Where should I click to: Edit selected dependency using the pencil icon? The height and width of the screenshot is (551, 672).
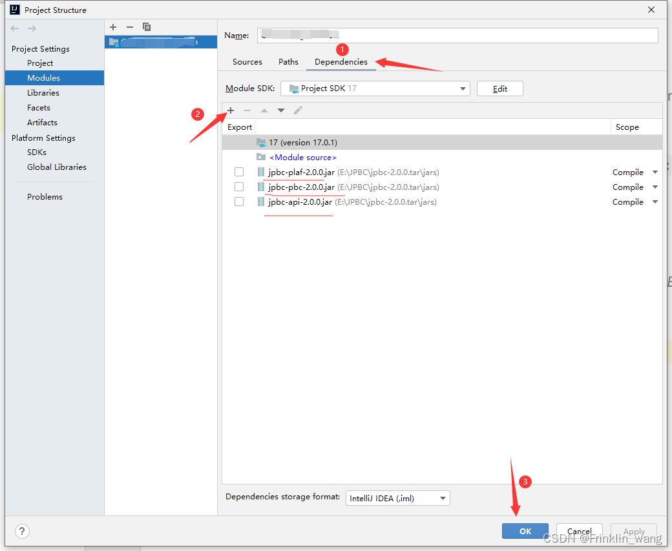(298, 110)
